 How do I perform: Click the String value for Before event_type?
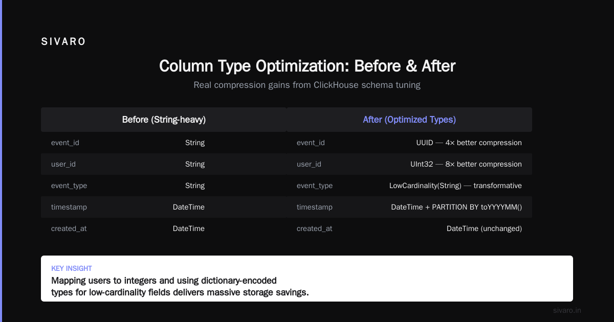coord(195,186)
